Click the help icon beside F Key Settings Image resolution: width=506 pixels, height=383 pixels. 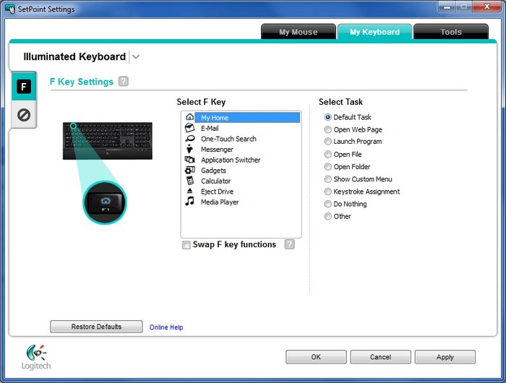click(x=124, y=82)
